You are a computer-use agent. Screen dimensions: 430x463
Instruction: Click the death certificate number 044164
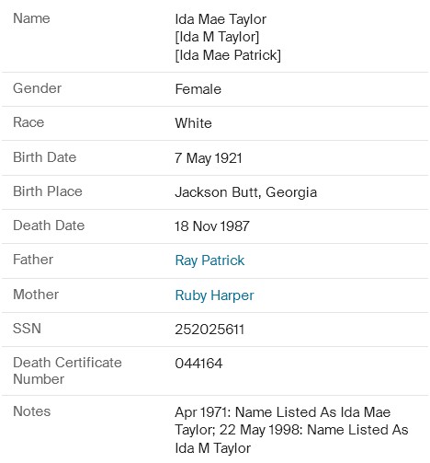point(198,364)
